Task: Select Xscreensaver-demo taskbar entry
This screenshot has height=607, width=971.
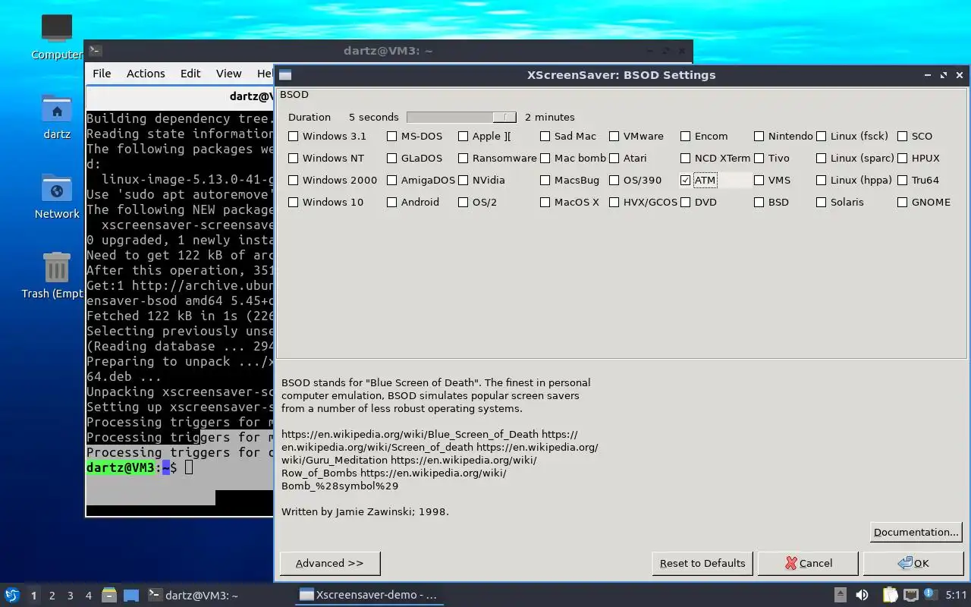Action: point(369,596)
